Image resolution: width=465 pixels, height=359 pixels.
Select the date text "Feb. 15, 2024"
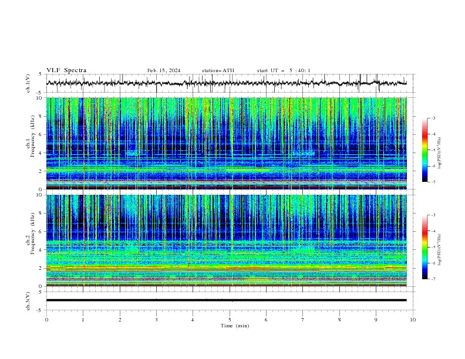[164, 70]
